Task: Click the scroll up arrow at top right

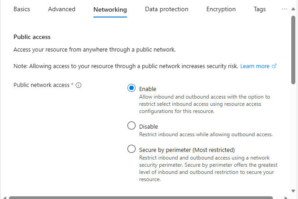Action: point(294,10)
